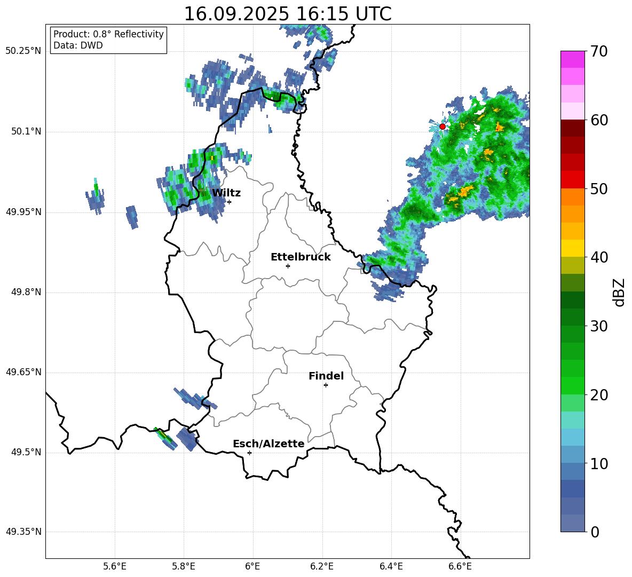Click the 60 value on the colorbar
Screen dimensions: 632x577
click(599, 120)
